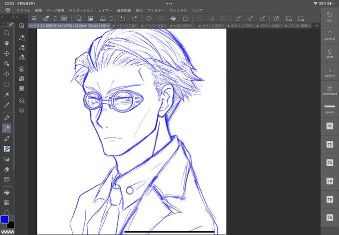Open the レイヤー menu

[105, 10]
